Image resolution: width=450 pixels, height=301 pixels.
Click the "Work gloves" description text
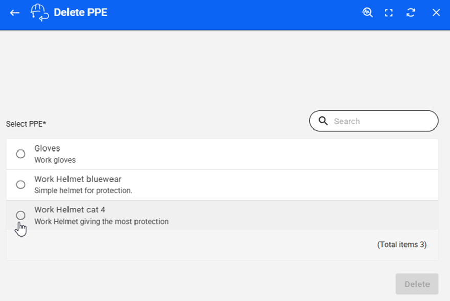(55, 160)
